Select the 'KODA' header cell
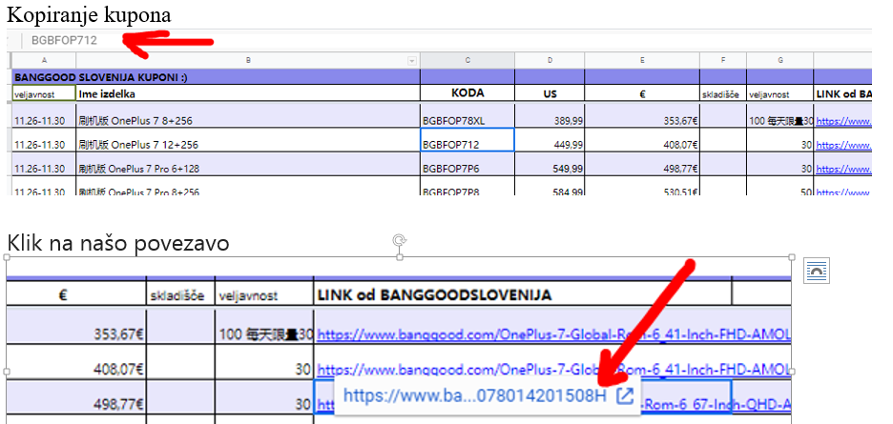This screenshot has width=893, height=424. pyautogui.click(x=467, y=93)
